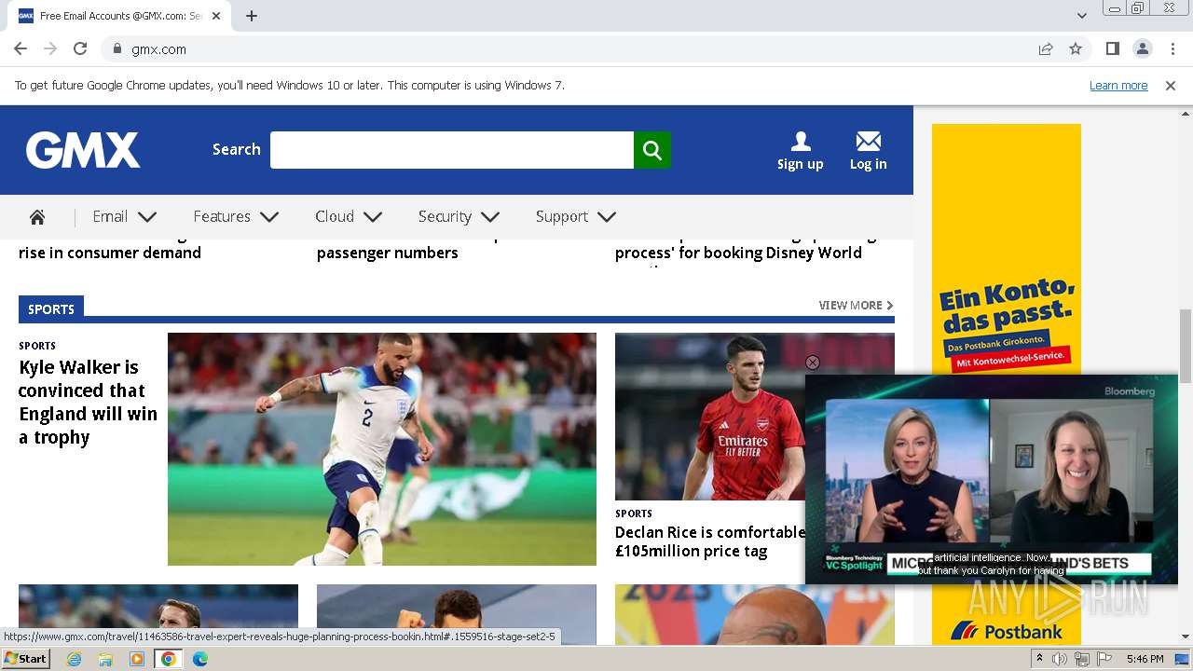Viewport: 1193px width, 671px height.
Task: Open the tab search dropdown arrow
Action: click(x=1081, y=16)
